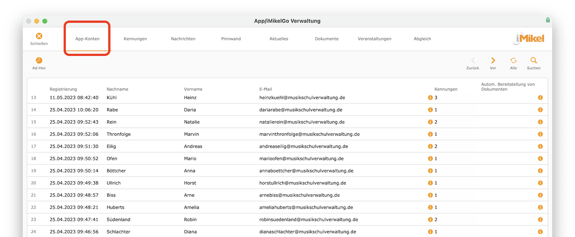Click Kennungen info icon for Heinz Kühl
575x237 pixels.
[x=430, y=98]
